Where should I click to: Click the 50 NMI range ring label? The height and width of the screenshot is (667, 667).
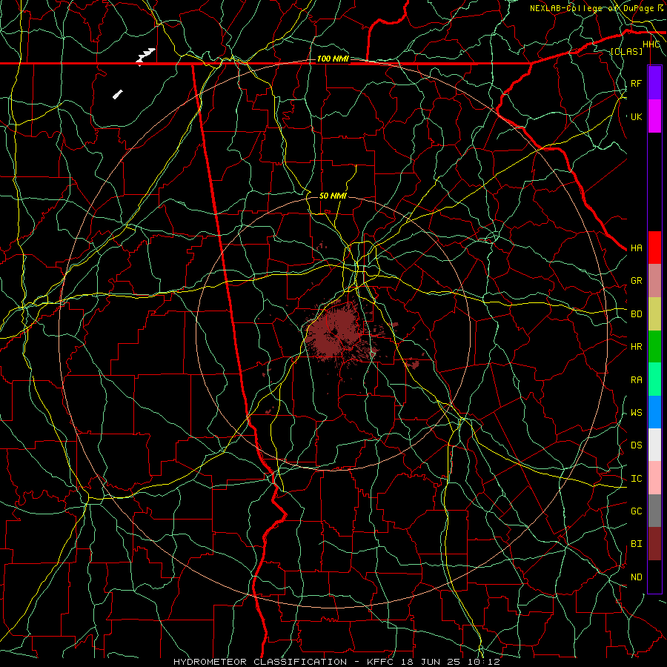(x=333, y=196)
